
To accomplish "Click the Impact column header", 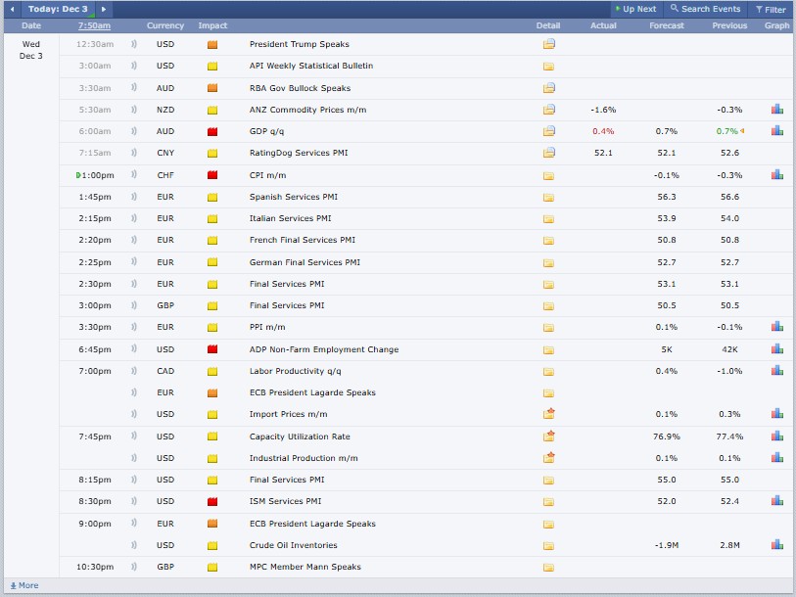I will pos(212,25).
